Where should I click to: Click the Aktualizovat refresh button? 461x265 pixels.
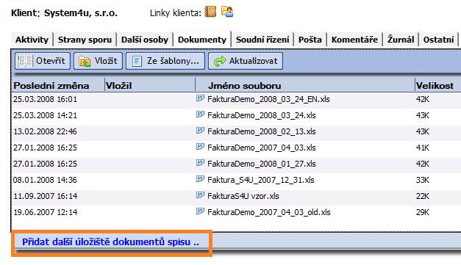(x=246, y=61)
